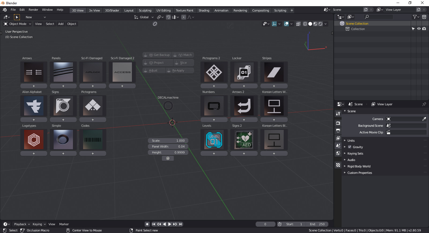Click the add View Layer copy icon
429x233 pixels.
coord(418,10)
